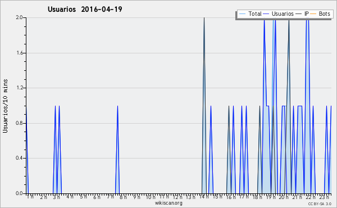Click the 'CC BY-SA 3.0' license text
The image size is (337, 208).
point(320,204)
